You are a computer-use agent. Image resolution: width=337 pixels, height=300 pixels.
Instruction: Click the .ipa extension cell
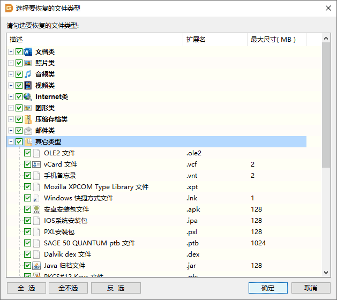pyautogui.click(x=192, y=221)
